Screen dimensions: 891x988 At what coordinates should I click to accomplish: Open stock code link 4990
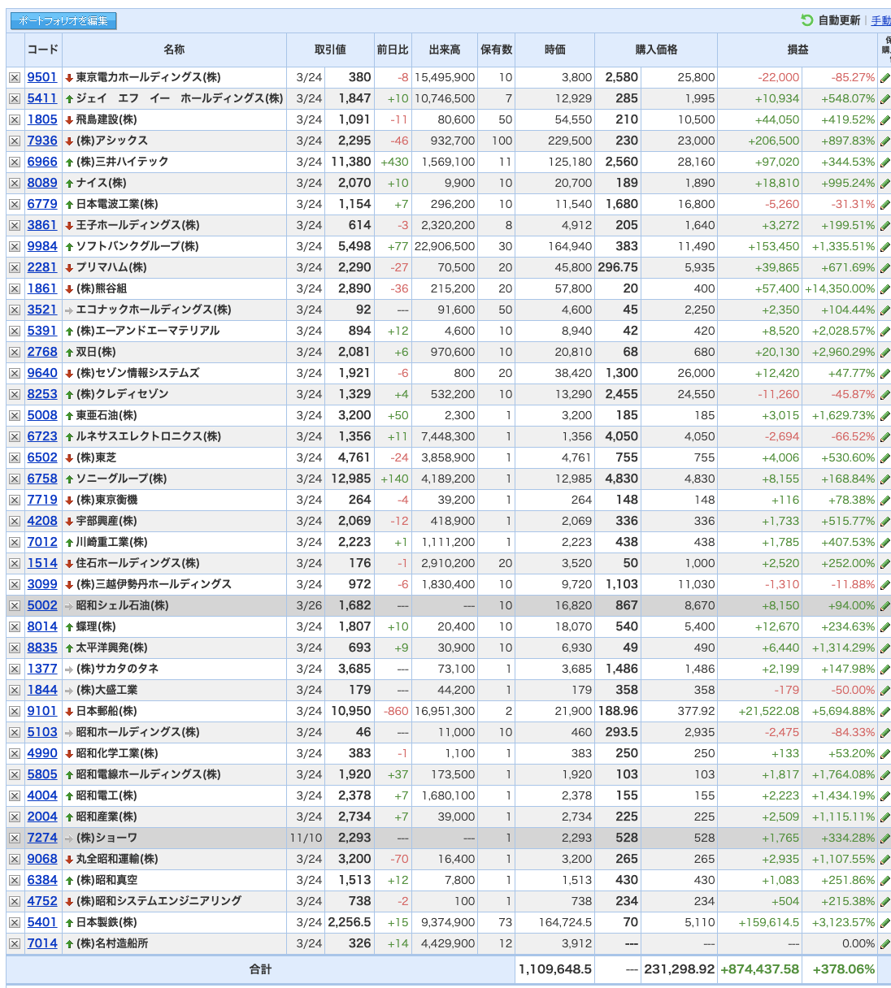(42, 753)
